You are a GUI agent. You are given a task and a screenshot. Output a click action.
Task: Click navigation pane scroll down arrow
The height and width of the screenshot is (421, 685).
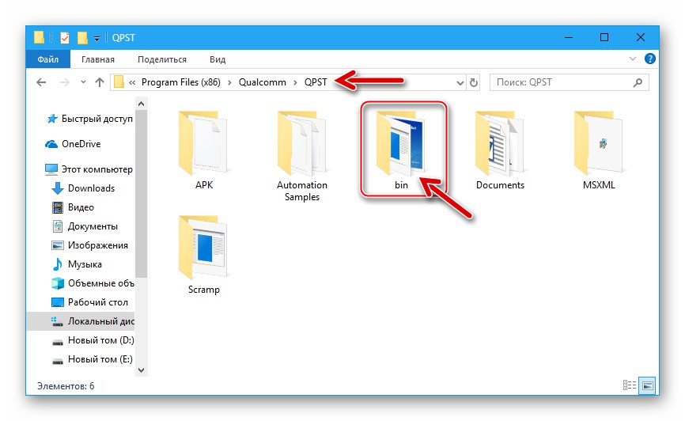(x=141, y=370)
